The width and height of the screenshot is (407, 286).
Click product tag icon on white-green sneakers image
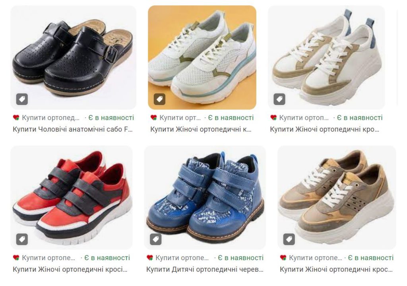(x=160, y=99)
